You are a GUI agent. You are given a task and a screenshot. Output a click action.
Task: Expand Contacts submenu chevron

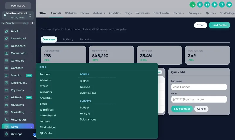(31, 68)
